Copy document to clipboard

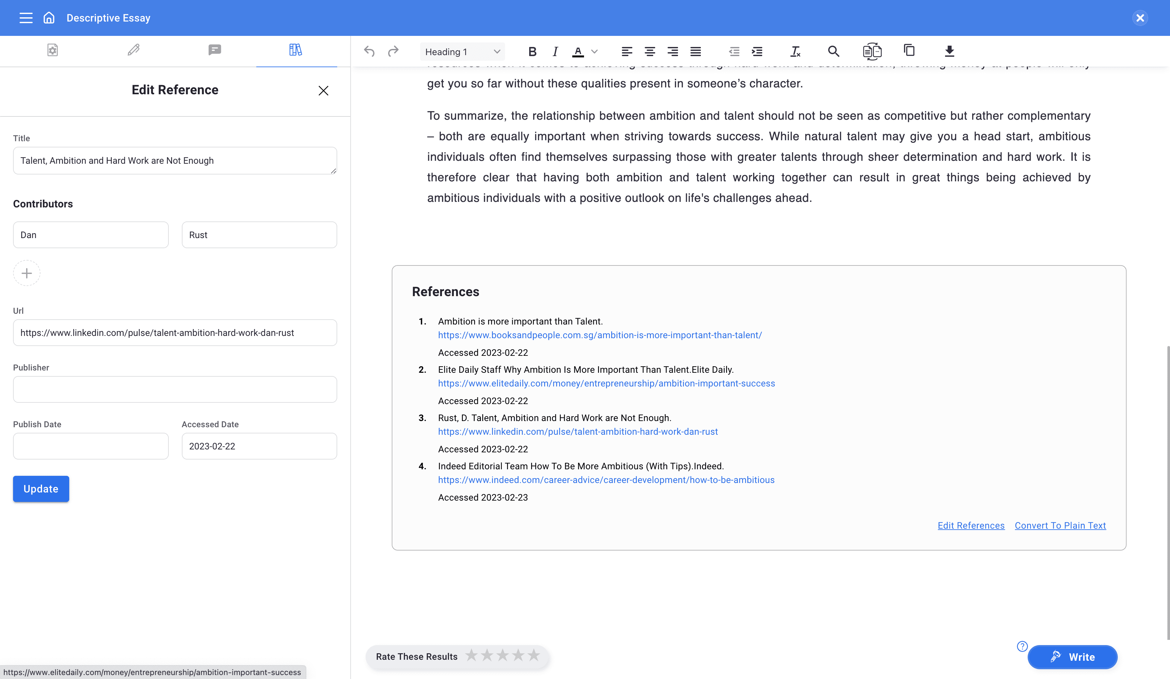pos(909,50)
